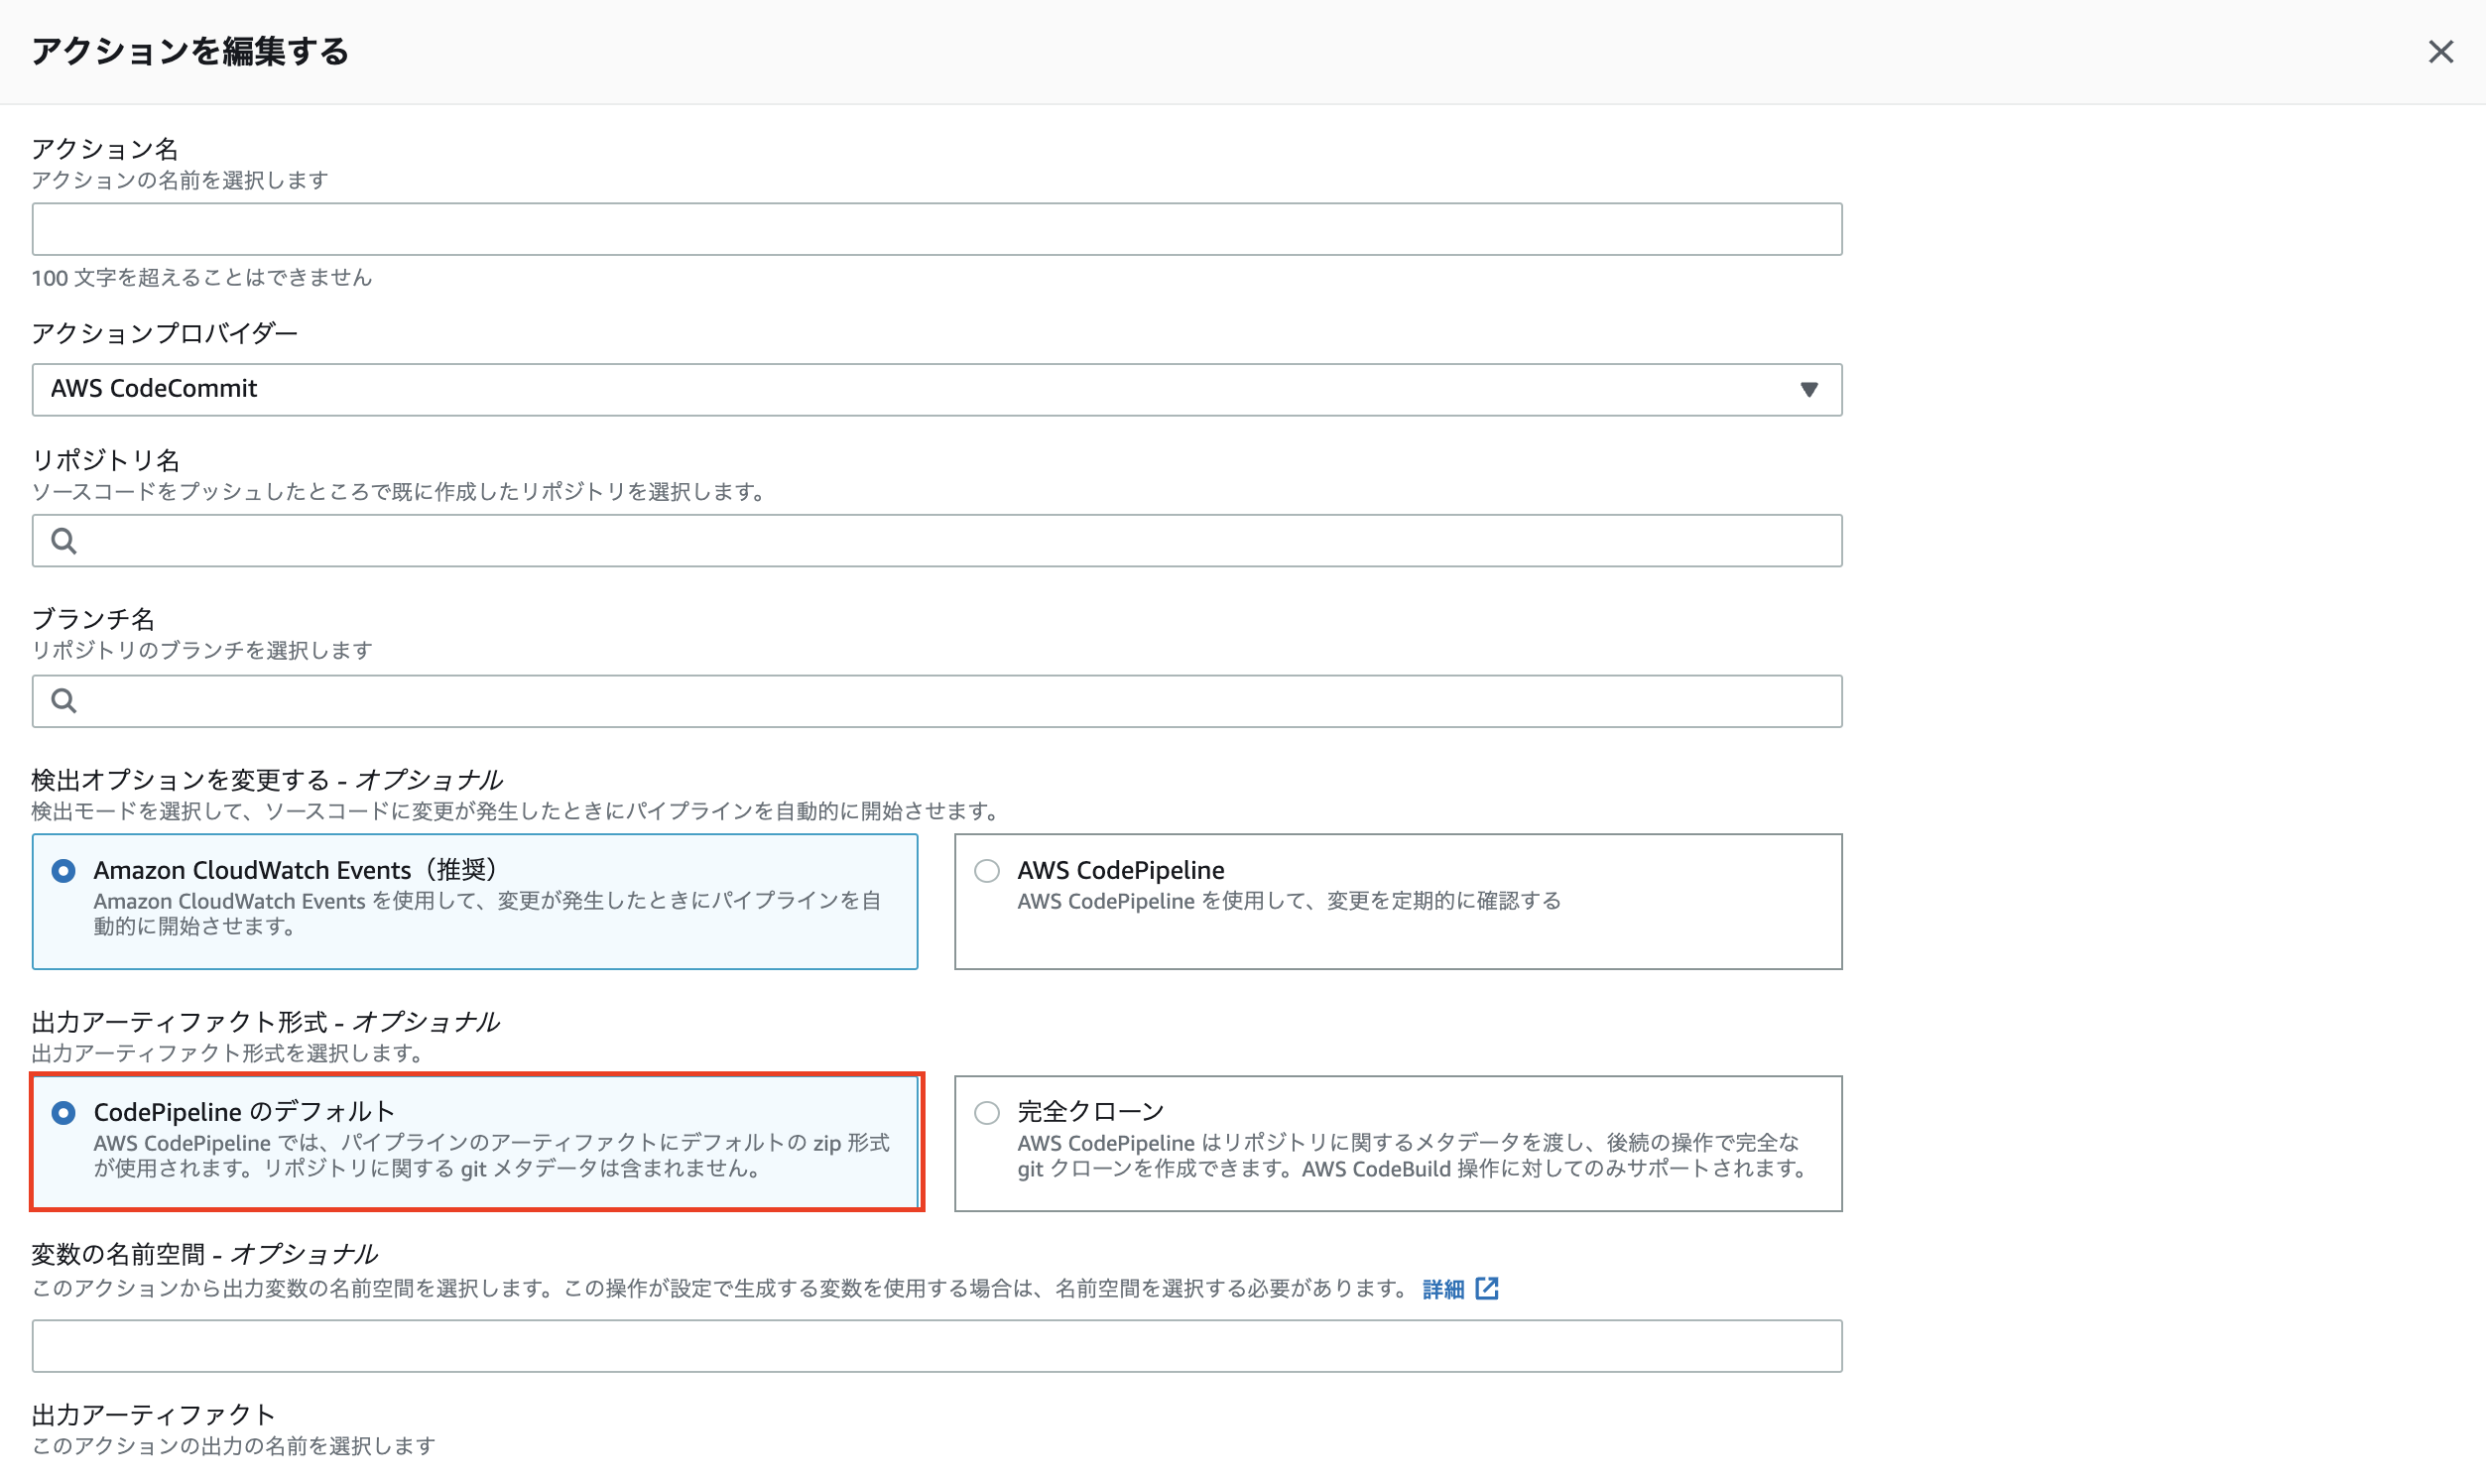
Task: Click the search icon in リポジトリ名 field
Action: [63, 542]
